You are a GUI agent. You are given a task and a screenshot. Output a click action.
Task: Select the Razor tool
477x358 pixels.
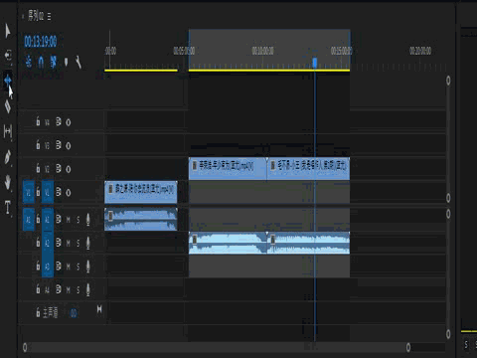8,106
